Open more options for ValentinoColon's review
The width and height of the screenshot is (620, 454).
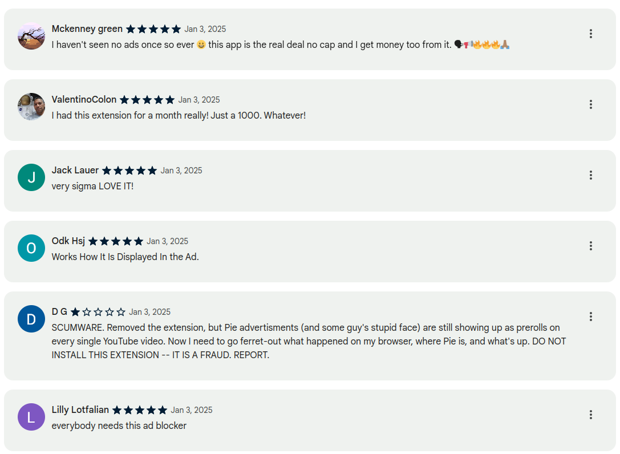click(590, 104)
